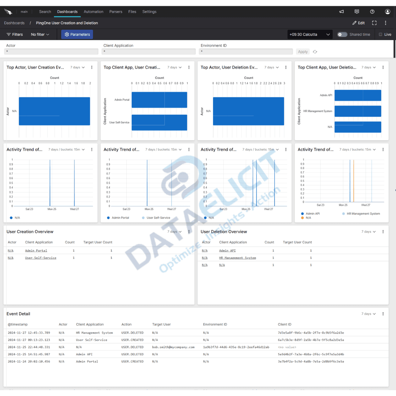
Task: Open the help question mark icon
Action: coord(372,12)
